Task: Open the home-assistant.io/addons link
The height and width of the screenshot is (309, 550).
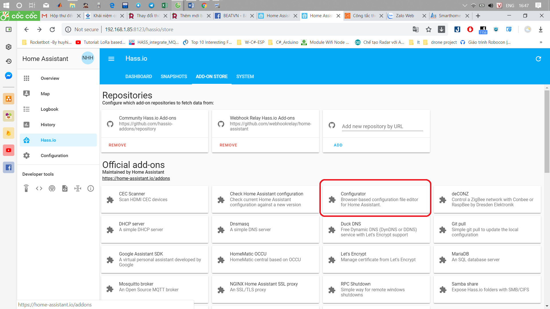Action: [136, 178]
